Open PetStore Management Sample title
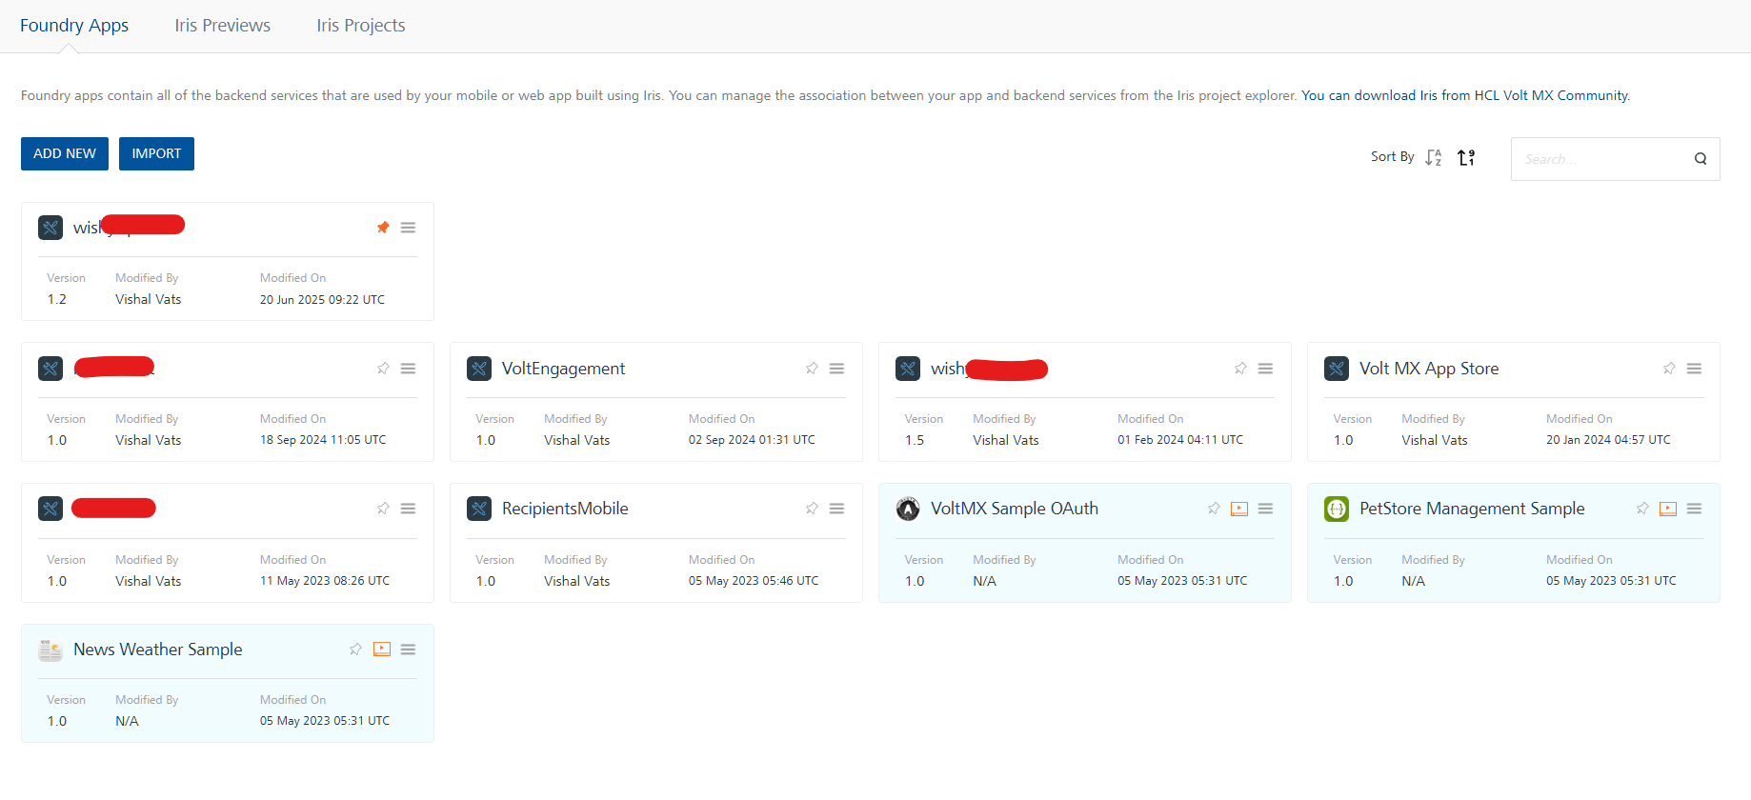The width and height of the screenshot is (1751, 800). (x=1472, y=509)
